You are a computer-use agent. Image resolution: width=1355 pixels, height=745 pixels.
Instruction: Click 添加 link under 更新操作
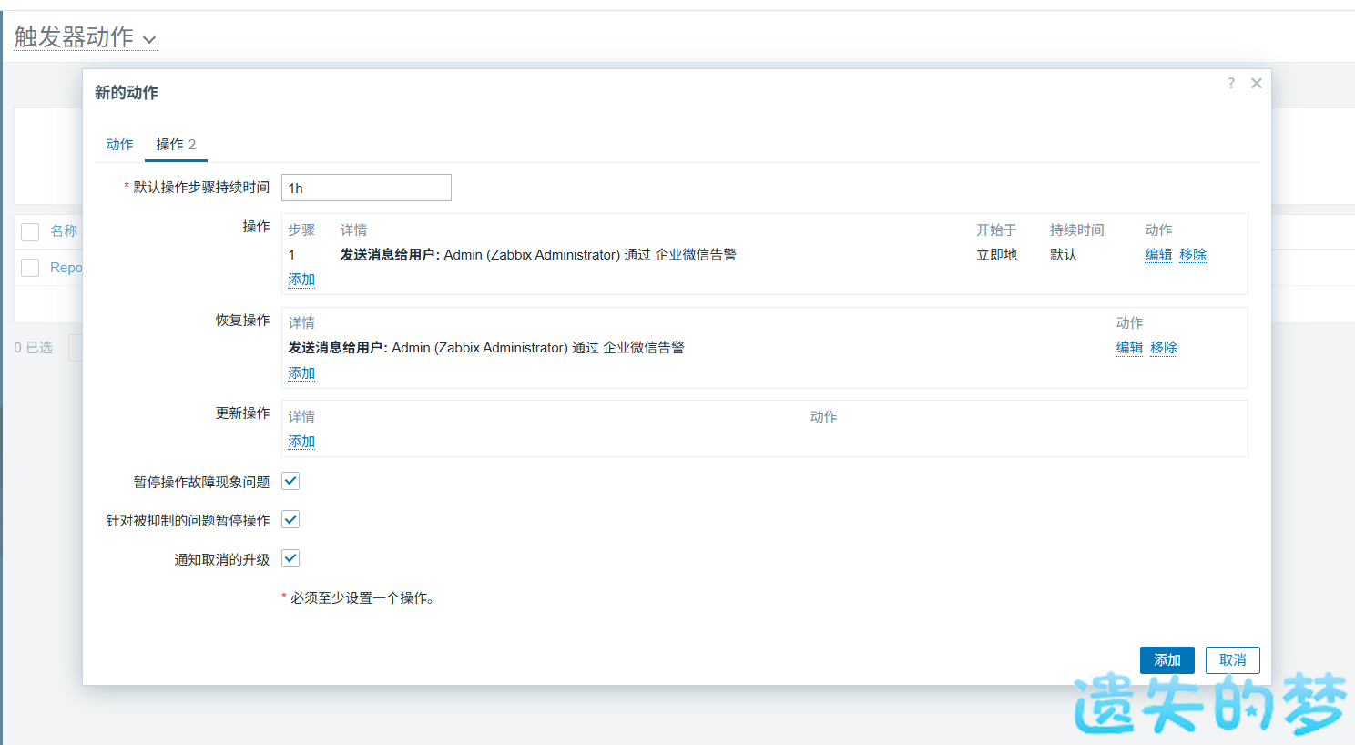pos(301,442)
